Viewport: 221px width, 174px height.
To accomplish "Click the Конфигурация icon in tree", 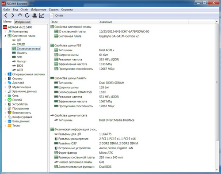I will 9,117.
